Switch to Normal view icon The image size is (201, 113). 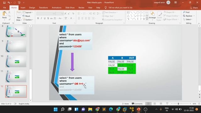(148, 104)
